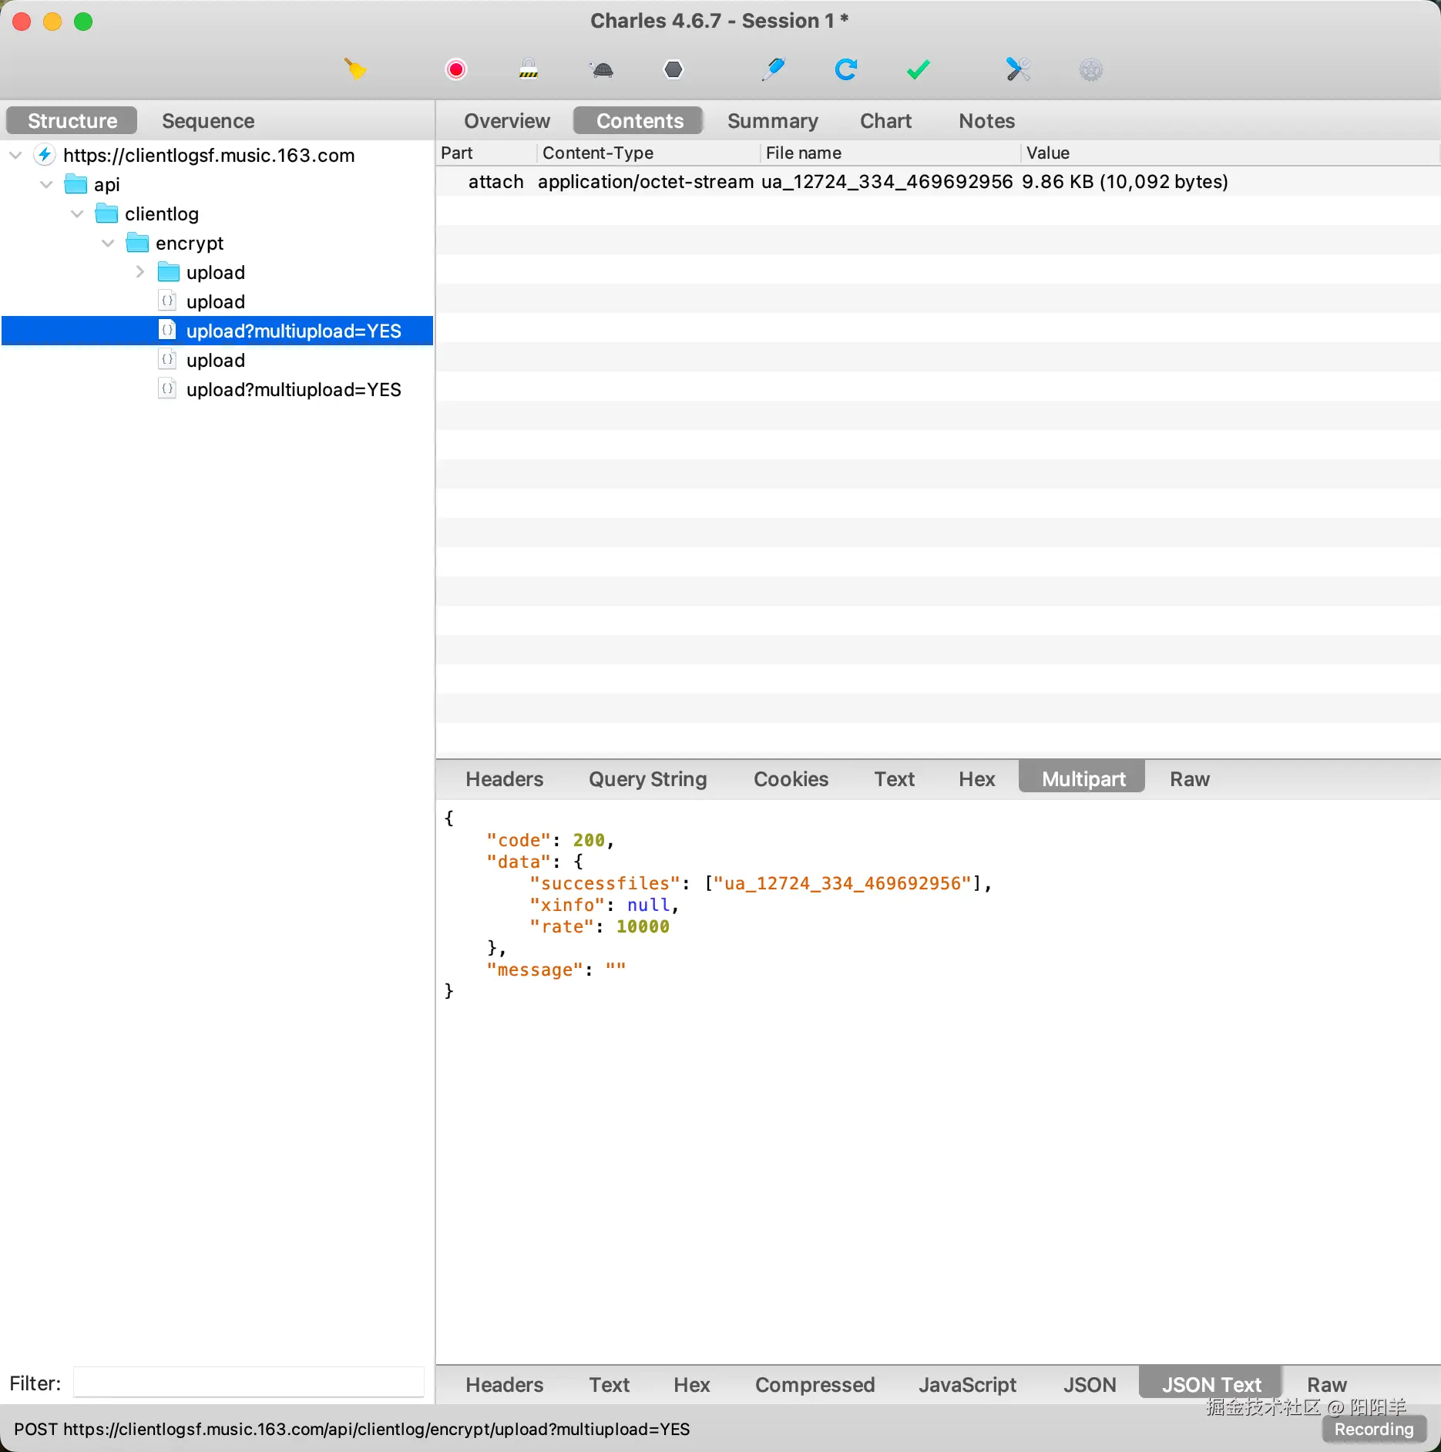This screenshot has width=1441, height=1452.
Task: Show the request Text tab beside Cookies
Action: point(894,778)
